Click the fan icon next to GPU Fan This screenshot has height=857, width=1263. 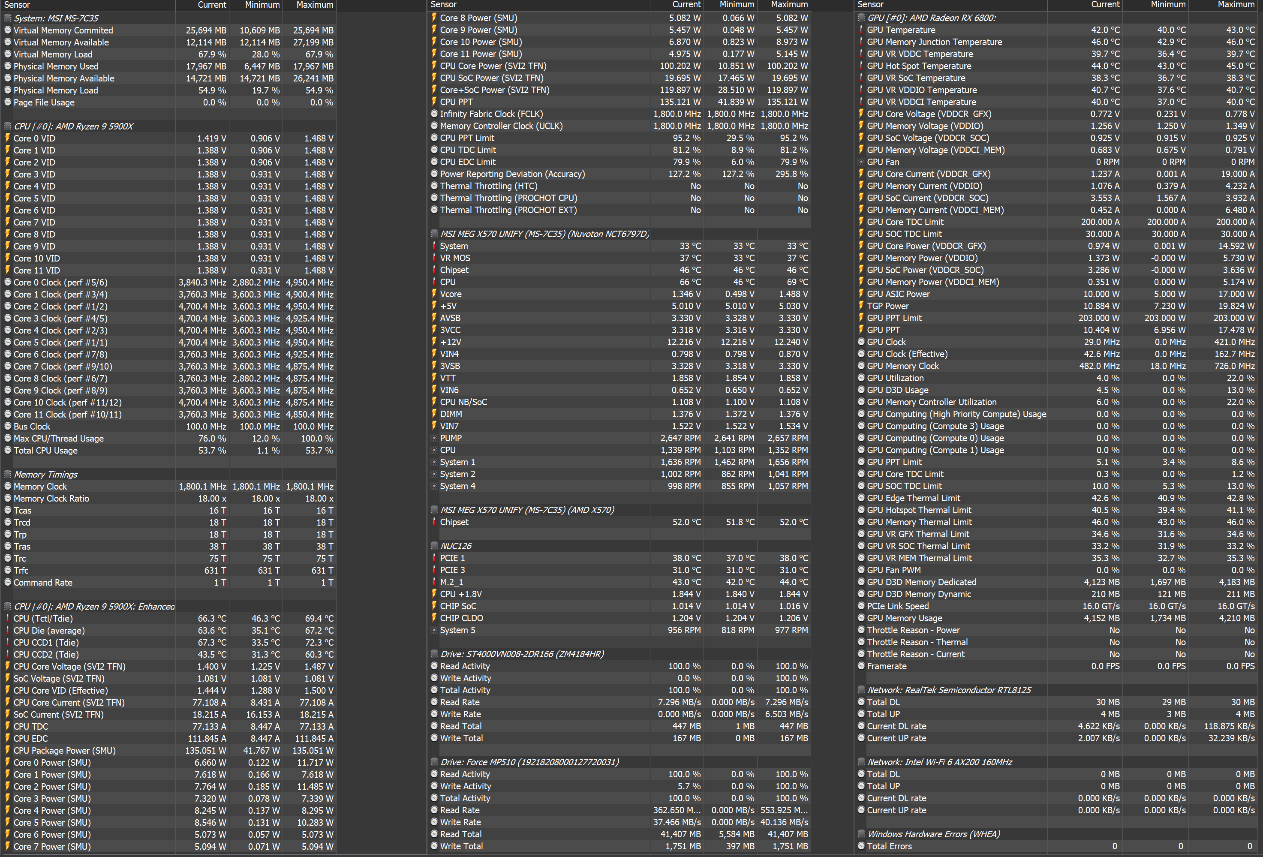point(861,162)
